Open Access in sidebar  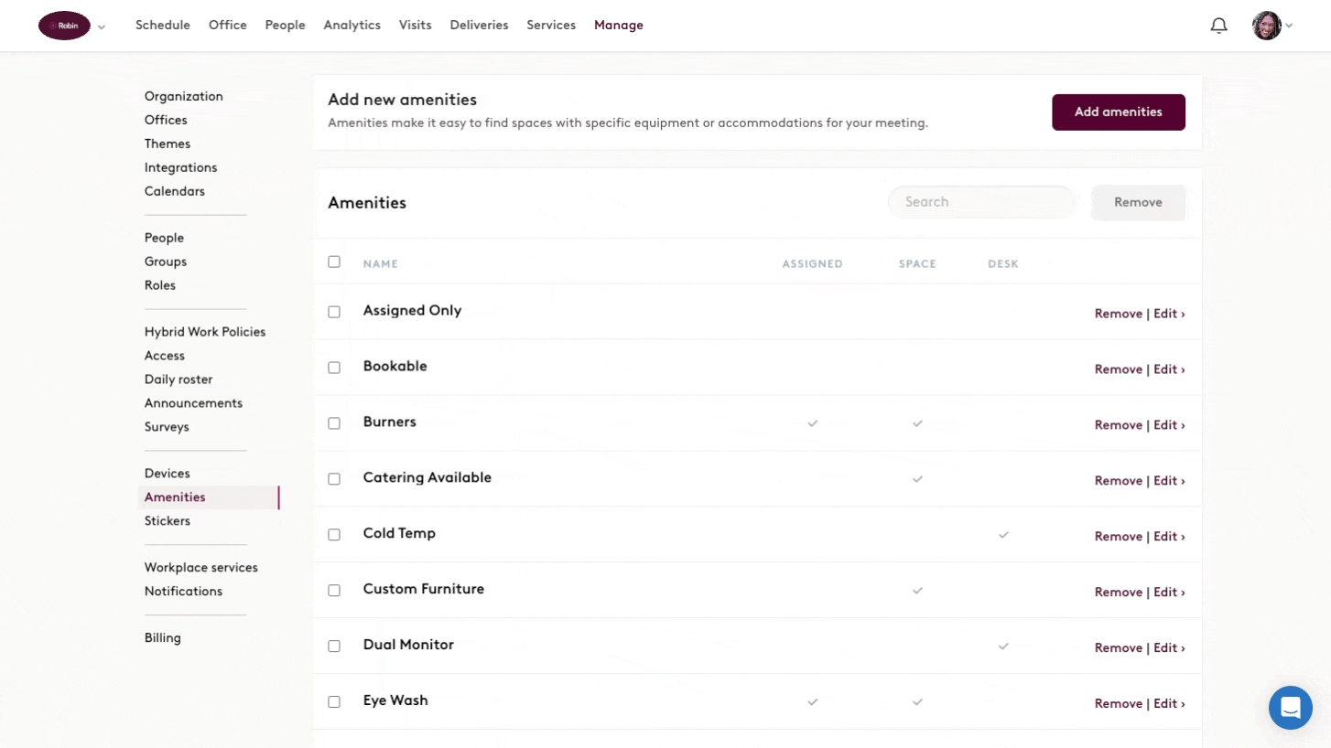pyautogui.click(x=165, y=356)
